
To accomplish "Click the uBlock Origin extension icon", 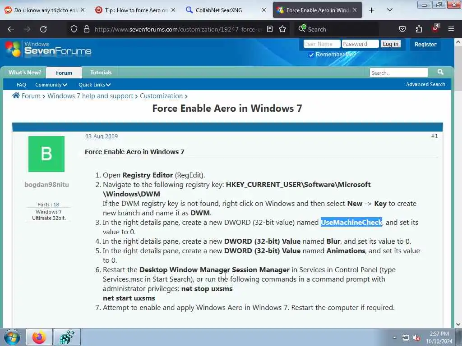I will click(x=435, y=28).
